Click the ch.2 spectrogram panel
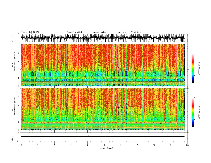211x163 pixels. pyautogui.click(x=103, y=109)
